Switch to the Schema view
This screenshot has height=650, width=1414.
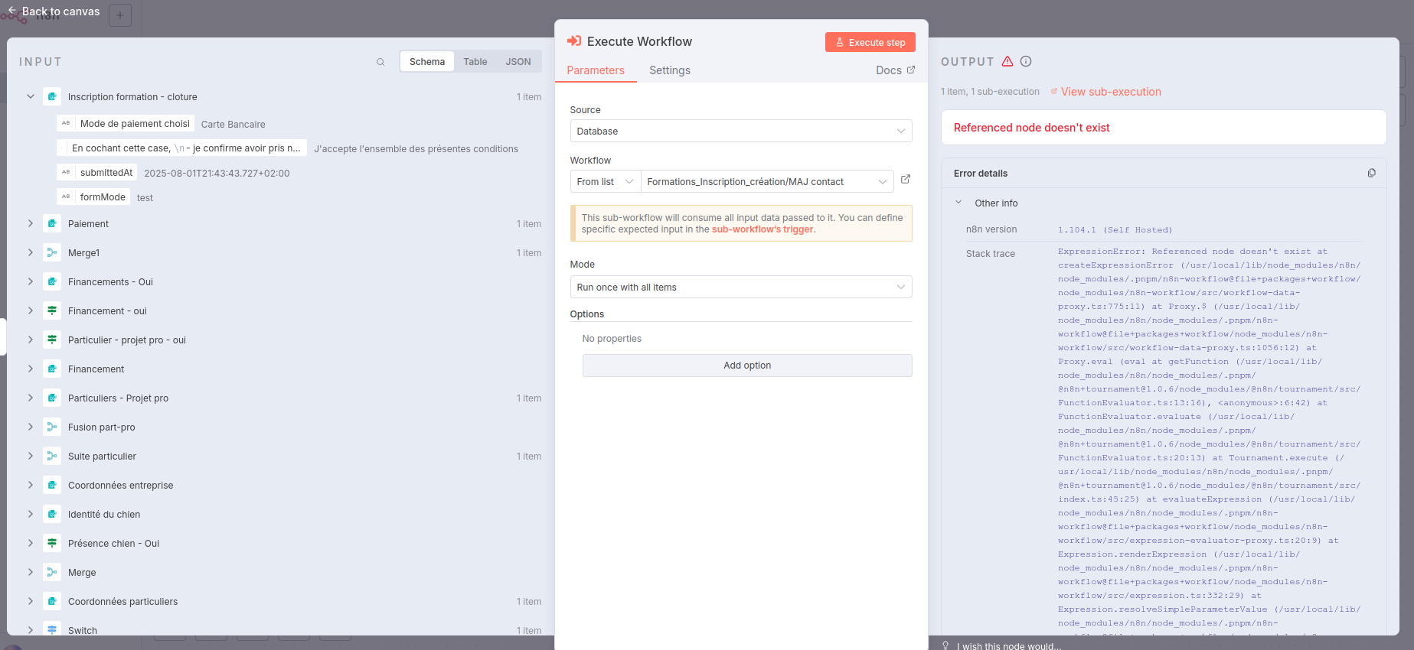point(427,62)
